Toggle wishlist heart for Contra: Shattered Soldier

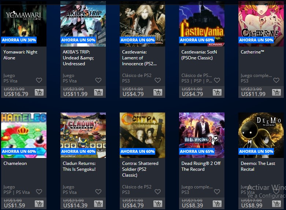pos(157,192)
